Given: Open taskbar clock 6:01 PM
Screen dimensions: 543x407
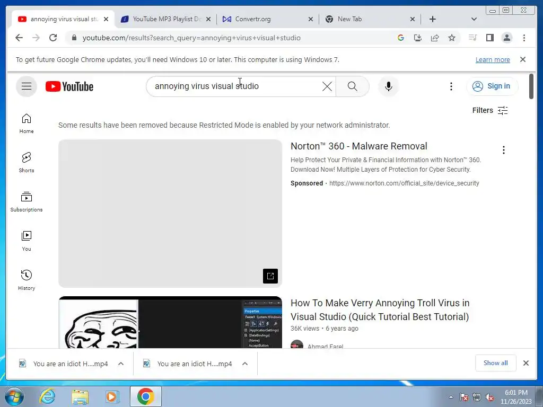Looking at the screenshot, I should coord(516,397).
